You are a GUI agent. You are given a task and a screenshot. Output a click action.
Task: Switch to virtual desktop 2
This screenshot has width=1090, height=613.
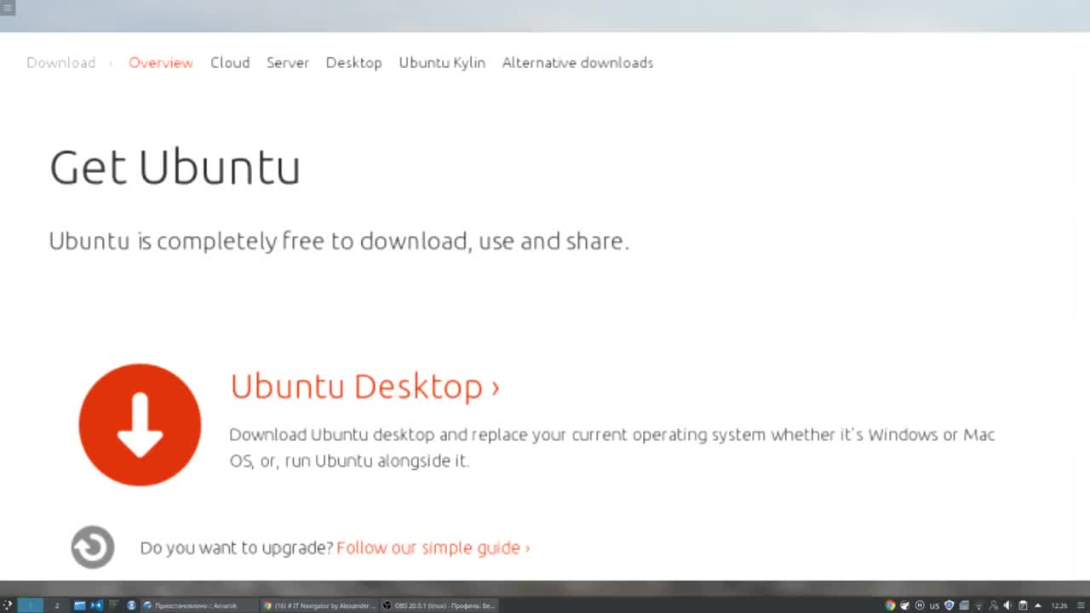coord(57,605)
